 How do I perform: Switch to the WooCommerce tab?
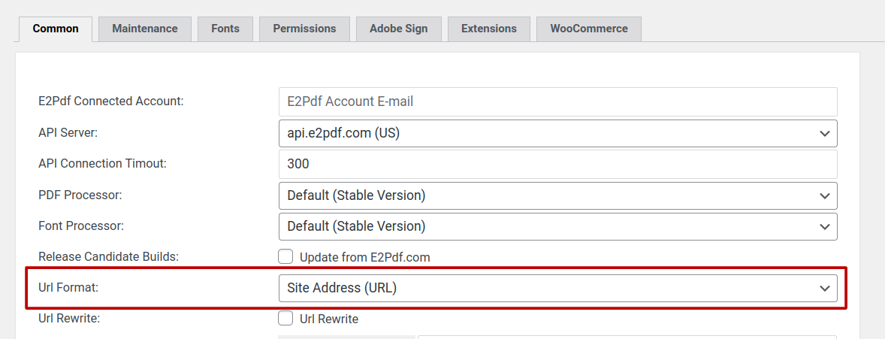tap(588, 29)
